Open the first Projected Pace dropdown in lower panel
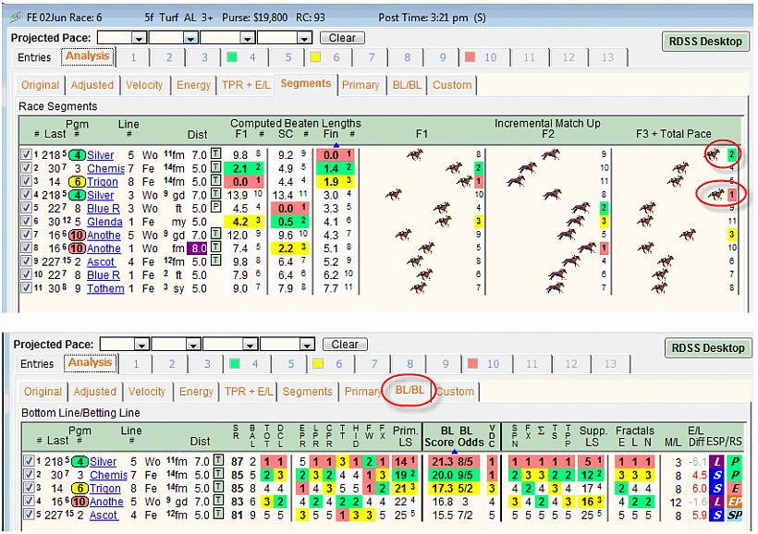 coord(141,345)
